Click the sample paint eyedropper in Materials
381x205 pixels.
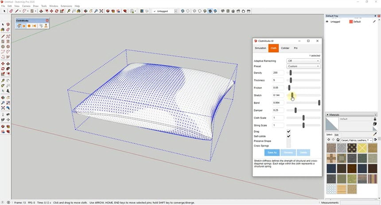point(375,134)
